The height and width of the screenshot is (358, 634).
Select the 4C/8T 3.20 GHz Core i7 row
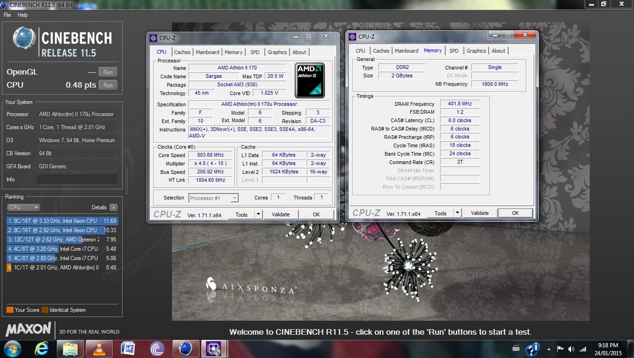[62, 249]
